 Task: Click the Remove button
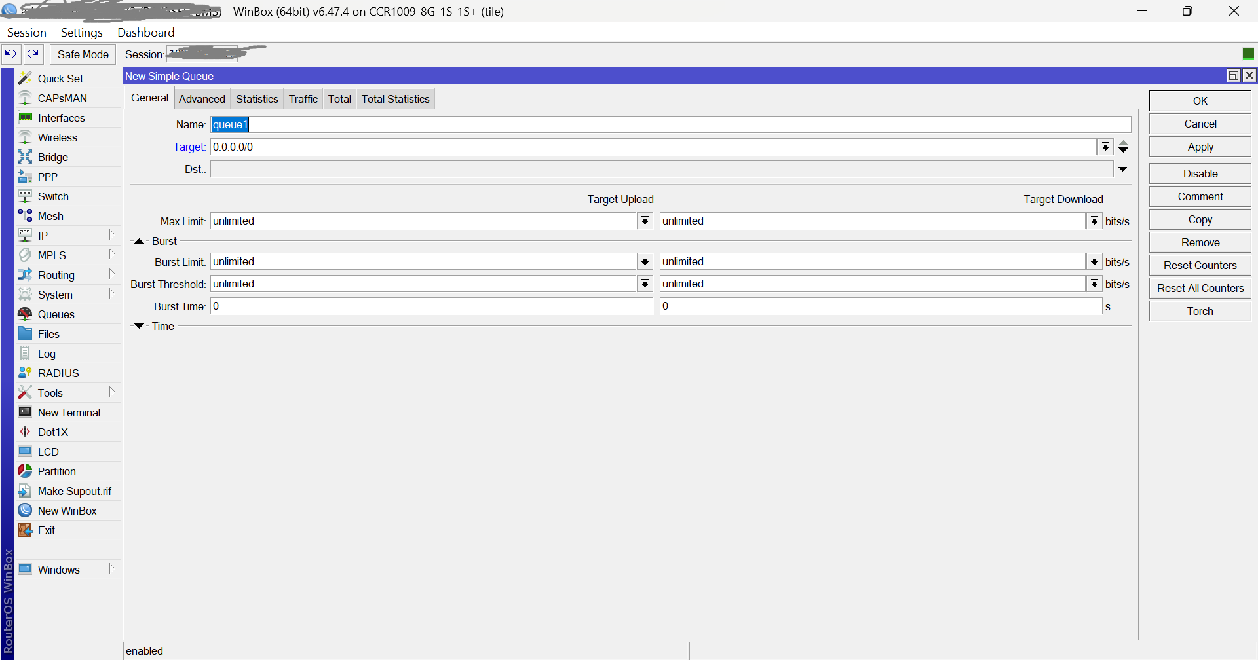(x=1200, y=242)
